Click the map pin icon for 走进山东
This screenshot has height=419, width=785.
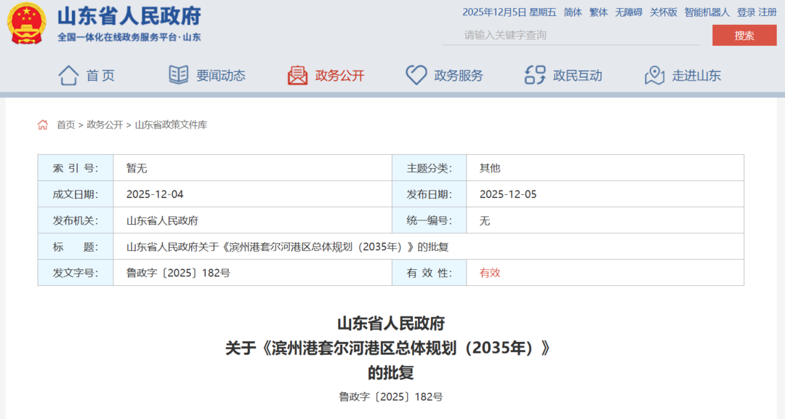654,75
